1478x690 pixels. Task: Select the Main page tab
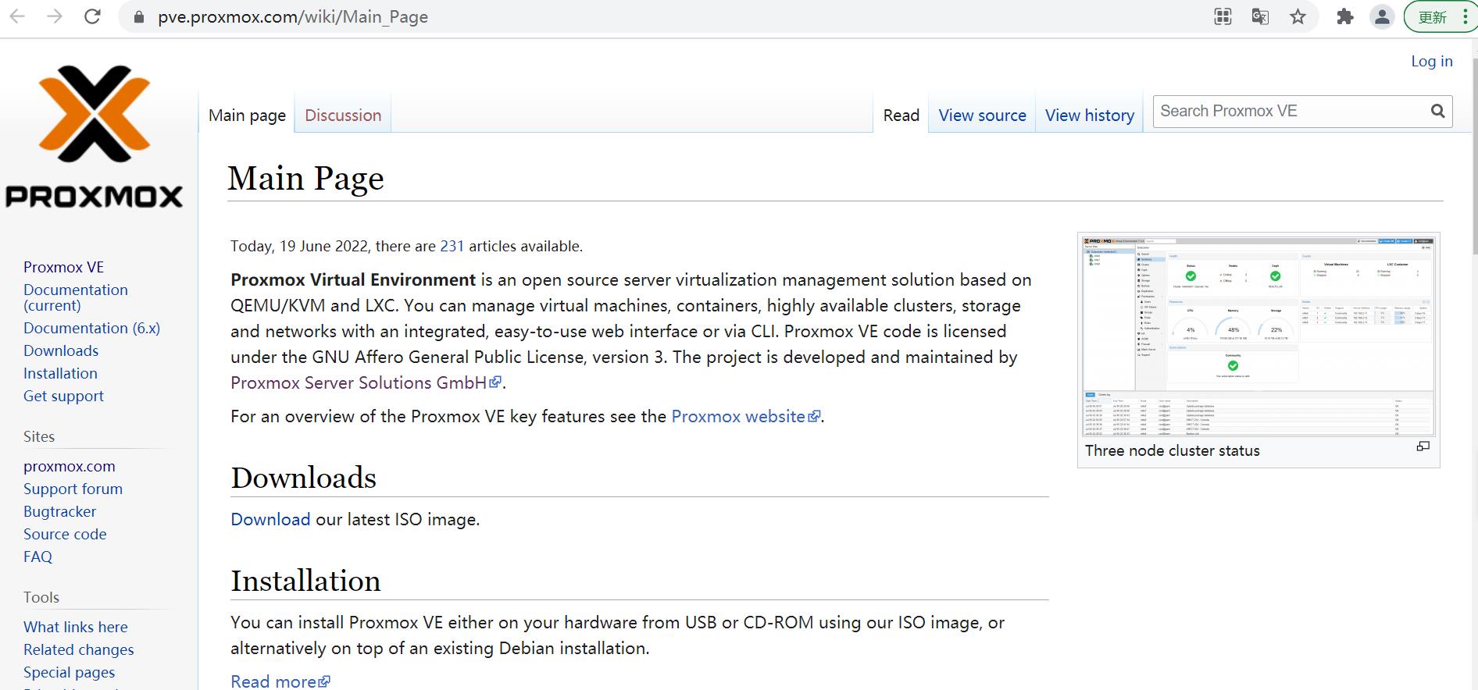tap(247, 116)
